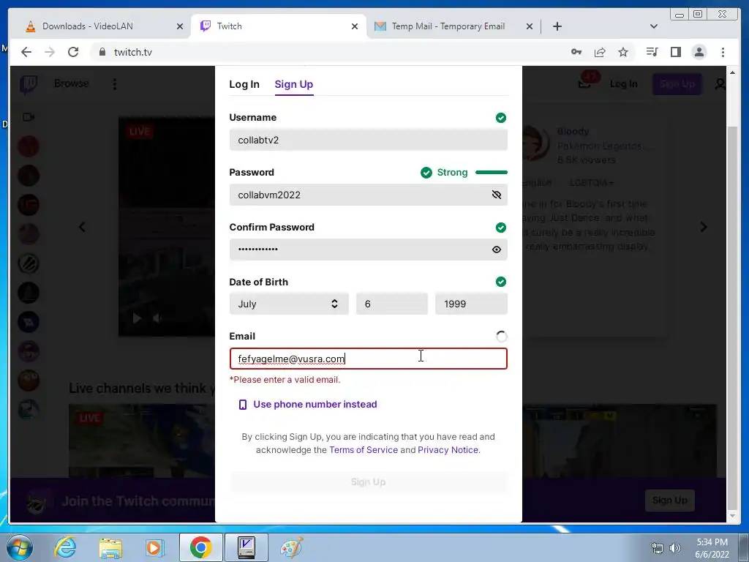The width and height of the screenshot is (749, 562).
Task: Click Sign Up button in Twitch header
Action: click(677, 84)
